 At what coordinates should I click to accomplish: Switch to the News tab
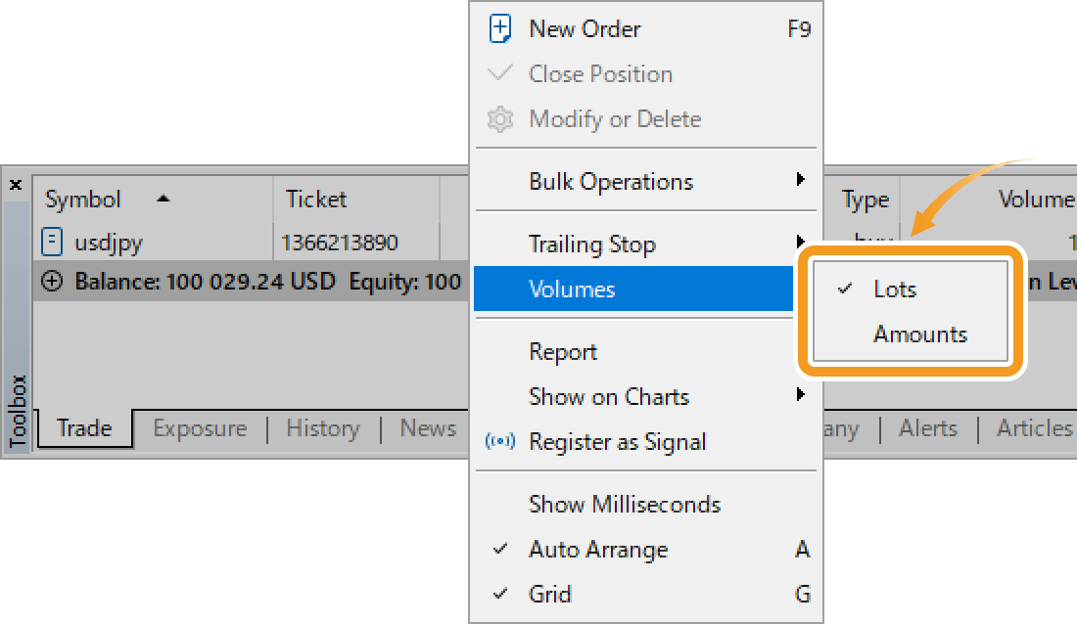click(428, 428)
